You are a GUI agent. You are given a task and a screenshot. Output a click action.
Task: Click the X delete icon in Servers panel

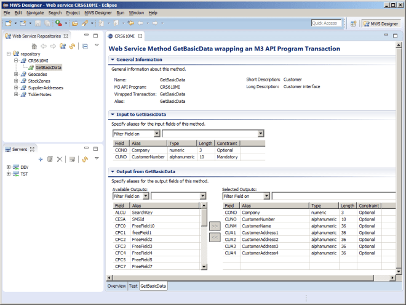(60, 159)
